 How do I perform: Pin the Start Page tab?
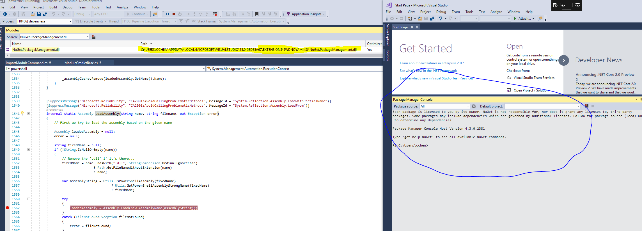coord(412,27)
